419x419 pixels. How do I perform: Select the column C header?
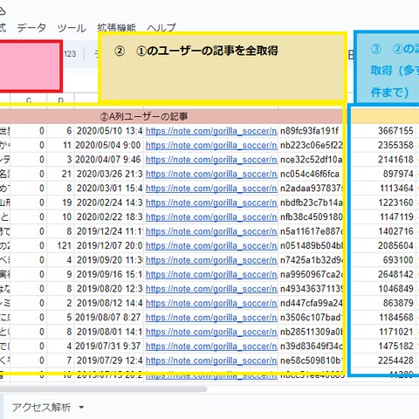click(x=29, y=100)
